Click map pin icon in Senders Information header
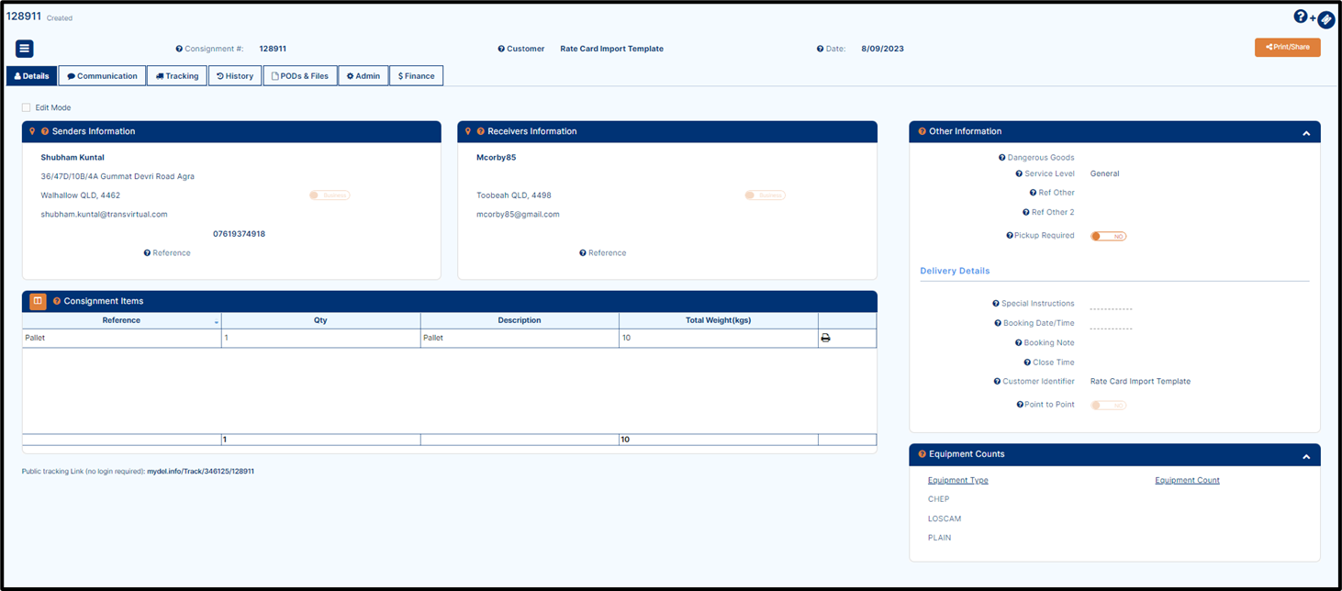Viewport: 1342px width, 591px height. 32,131
